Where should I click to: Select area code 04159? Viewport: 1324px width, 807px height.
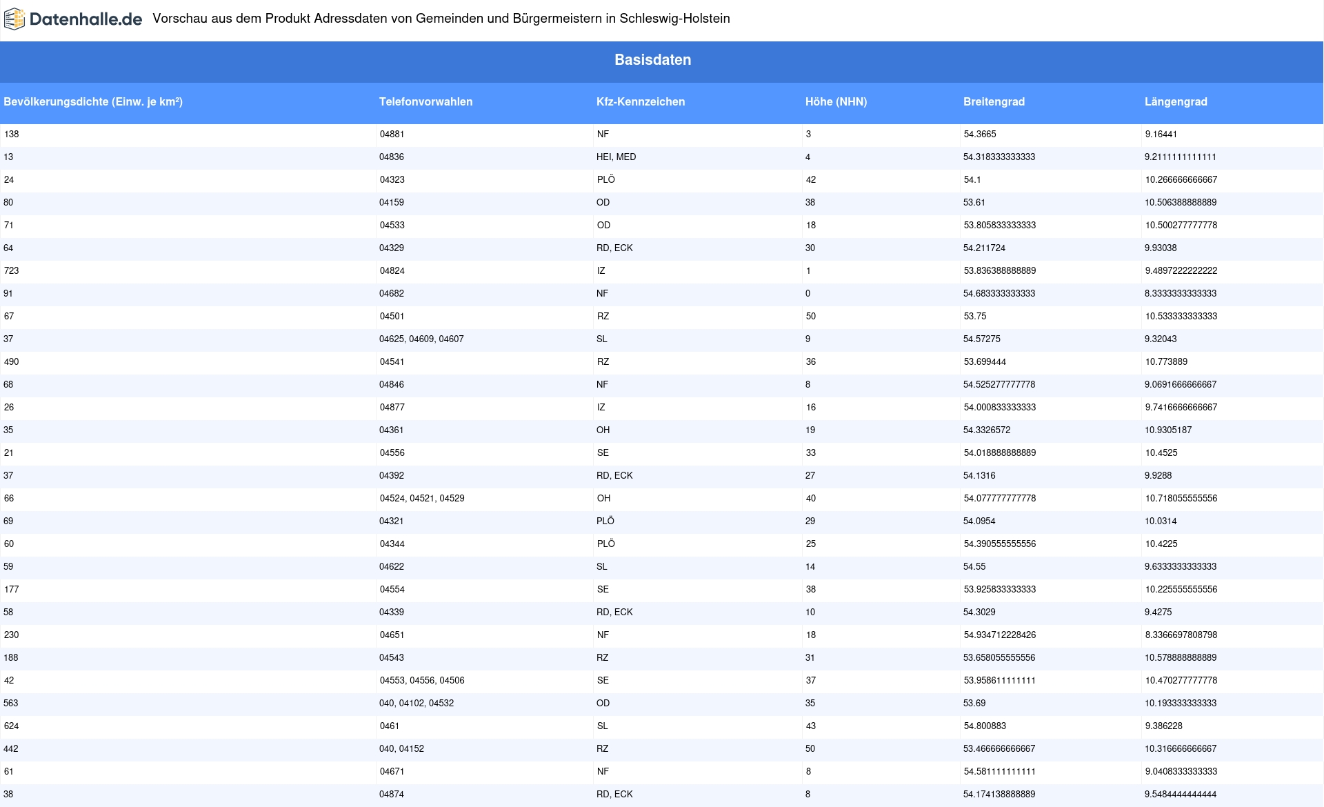pyautogui.click(x=392, y=203)
